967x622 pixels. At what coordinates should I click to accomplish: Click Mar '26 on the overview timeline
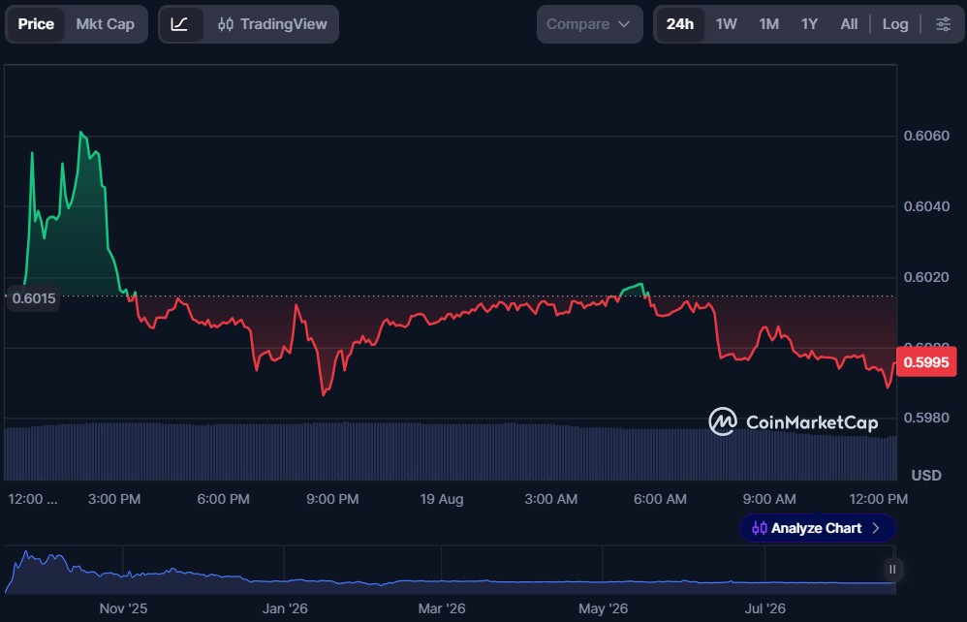pos(442,608)
